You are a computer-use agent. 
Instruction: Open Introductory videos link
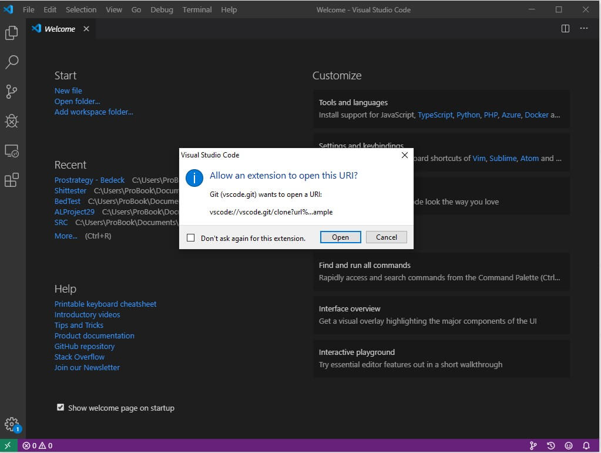(x=87, y=315)
